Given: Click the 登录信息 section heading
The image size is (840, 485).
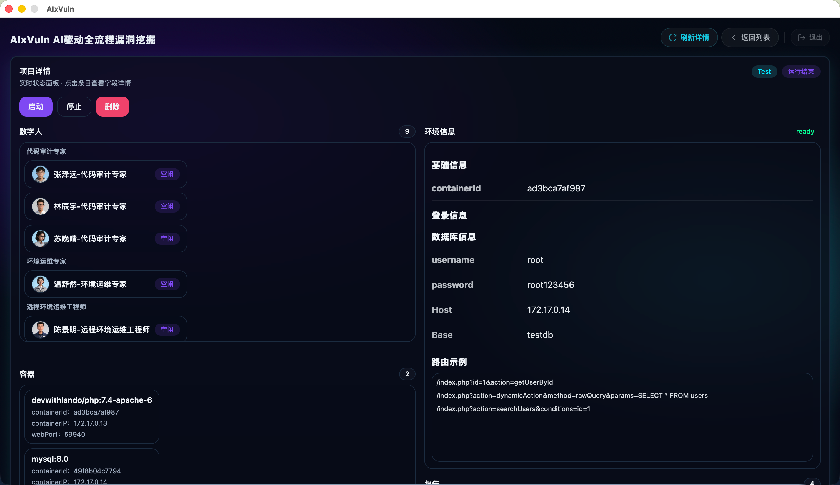Looking at the screenshot, I should click(449, 216).
